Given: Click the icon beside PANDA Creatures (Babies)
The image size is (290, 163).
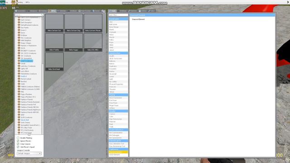Looking at the screenshot, I should pos(19,86).
